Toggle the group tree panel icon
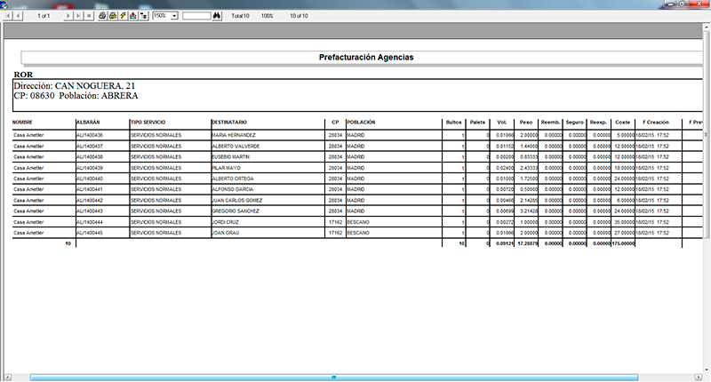711x382 pixels. (144, 16)
